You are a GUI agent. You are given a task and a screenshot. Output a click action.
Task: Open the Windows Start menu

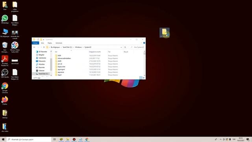tap(3, 139)
